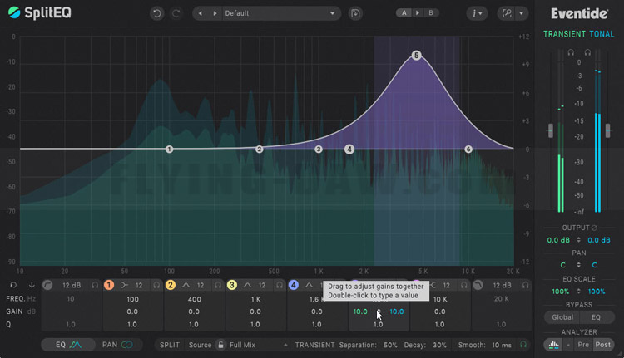Viewport: 624px width, 358px height.
Task: Toggle the Source lock icon
Action: coord(220,345)
